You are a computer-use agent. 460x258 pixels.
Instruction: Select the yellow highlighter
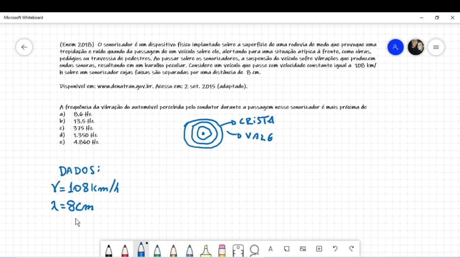[x=206, y=250]
